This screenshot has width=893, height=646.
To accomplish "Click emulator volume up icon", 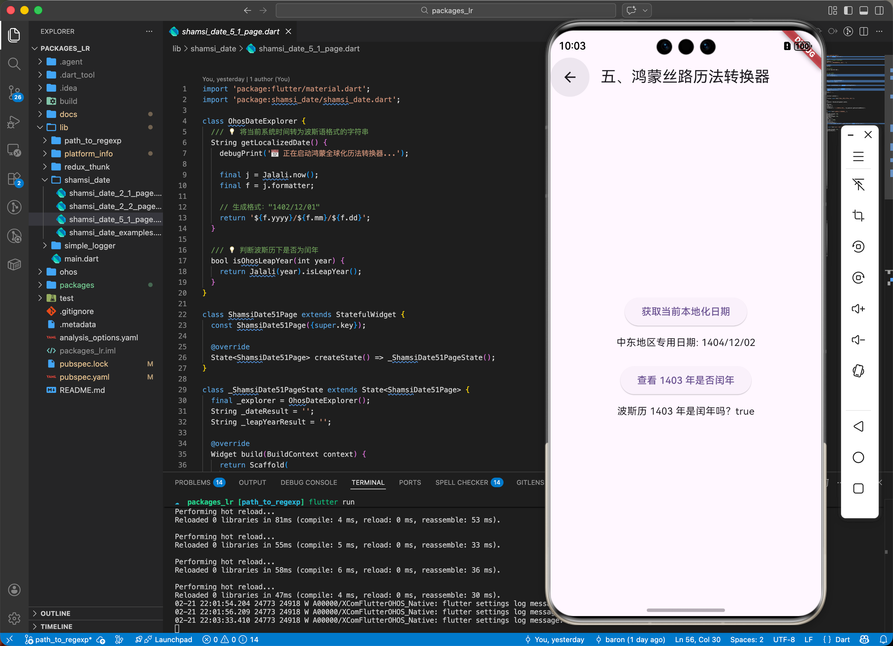I will tap(858, 309).
